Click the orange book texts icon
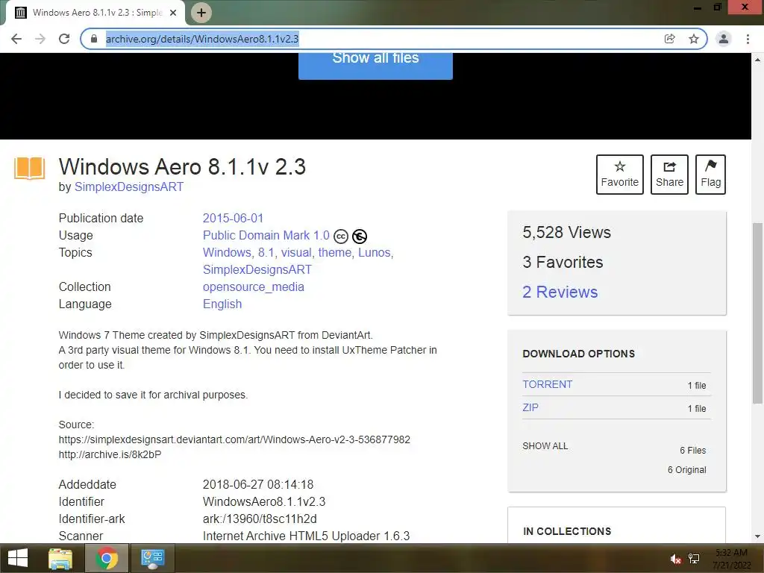This screenshot has width=764, height=573. 30,169
